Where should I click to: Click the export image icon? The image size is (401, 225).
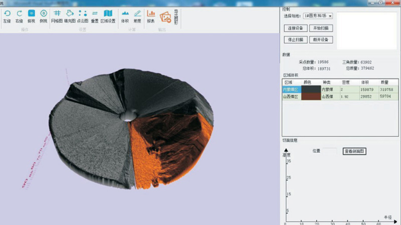pos(165,17)
